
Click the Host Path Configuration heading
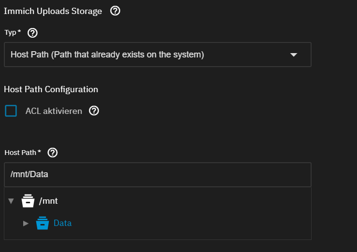point(51,89)
